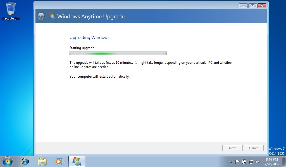Image resolution: width=286 pixels, height=167 pixels.
Task: Click the Starting upgrade status text
Action: tap(82, 48)
